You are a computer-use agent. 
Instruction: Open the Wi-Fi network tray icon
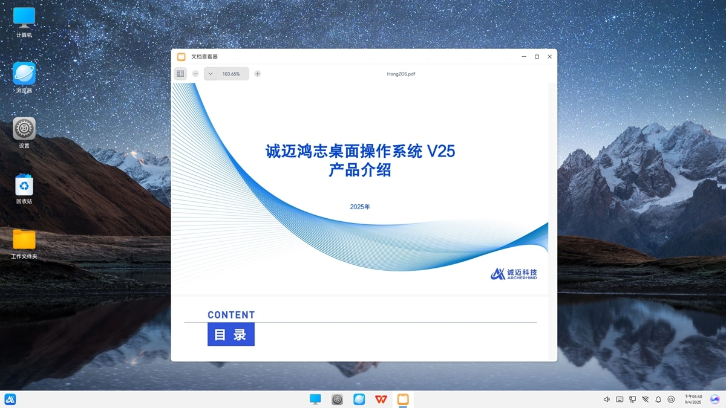(x=646, y=400)
